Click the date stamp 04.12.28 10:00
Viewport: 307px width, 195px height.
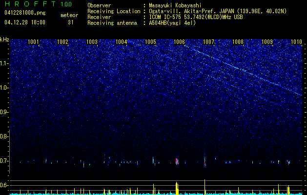25,22
